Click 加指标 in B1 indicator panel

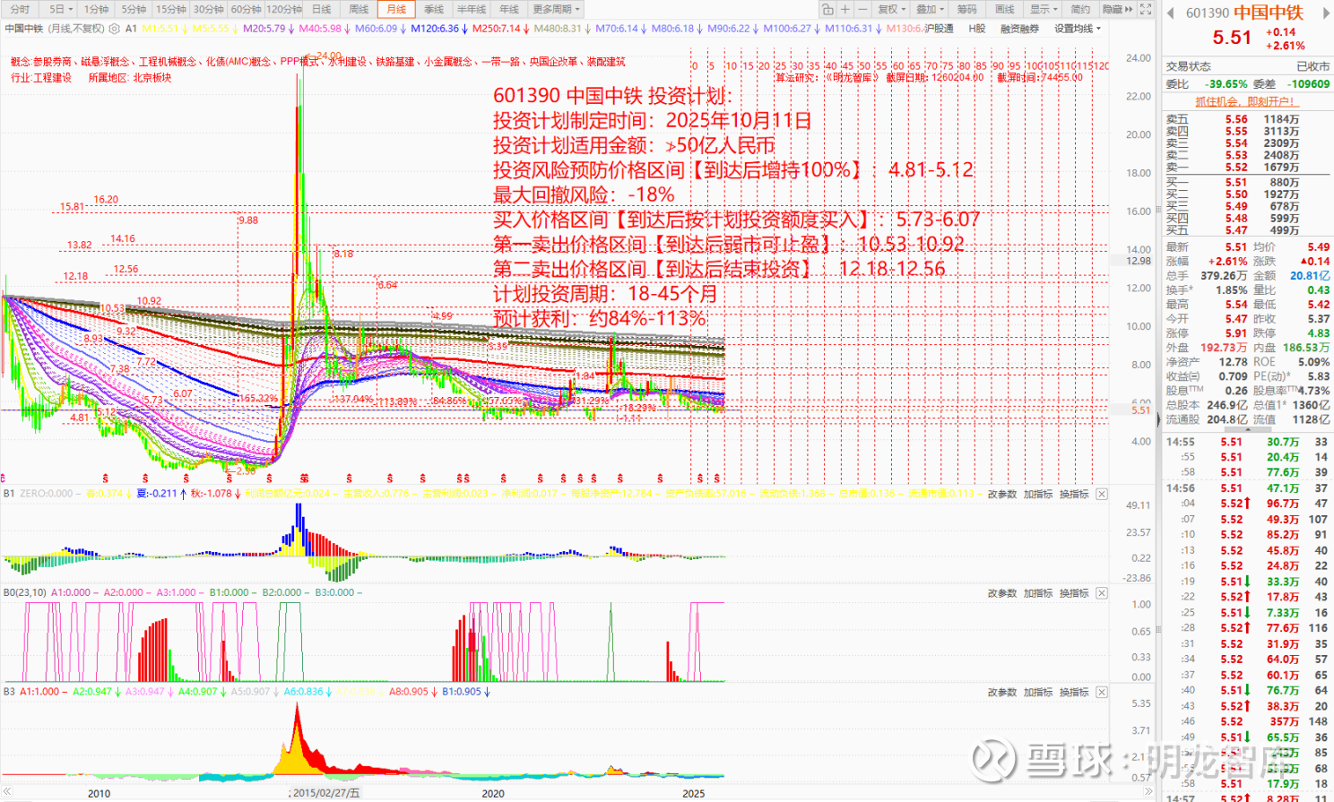(1038, 494)
